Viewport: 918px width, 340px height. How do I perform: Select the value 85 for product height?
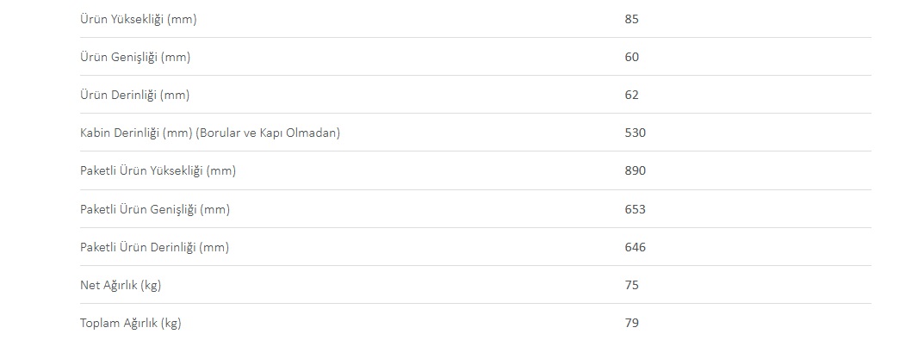click(x=632, y=19)
